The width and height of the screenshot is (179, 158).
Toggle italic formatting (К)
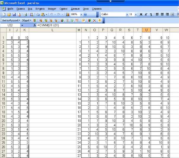coord(146,14)
